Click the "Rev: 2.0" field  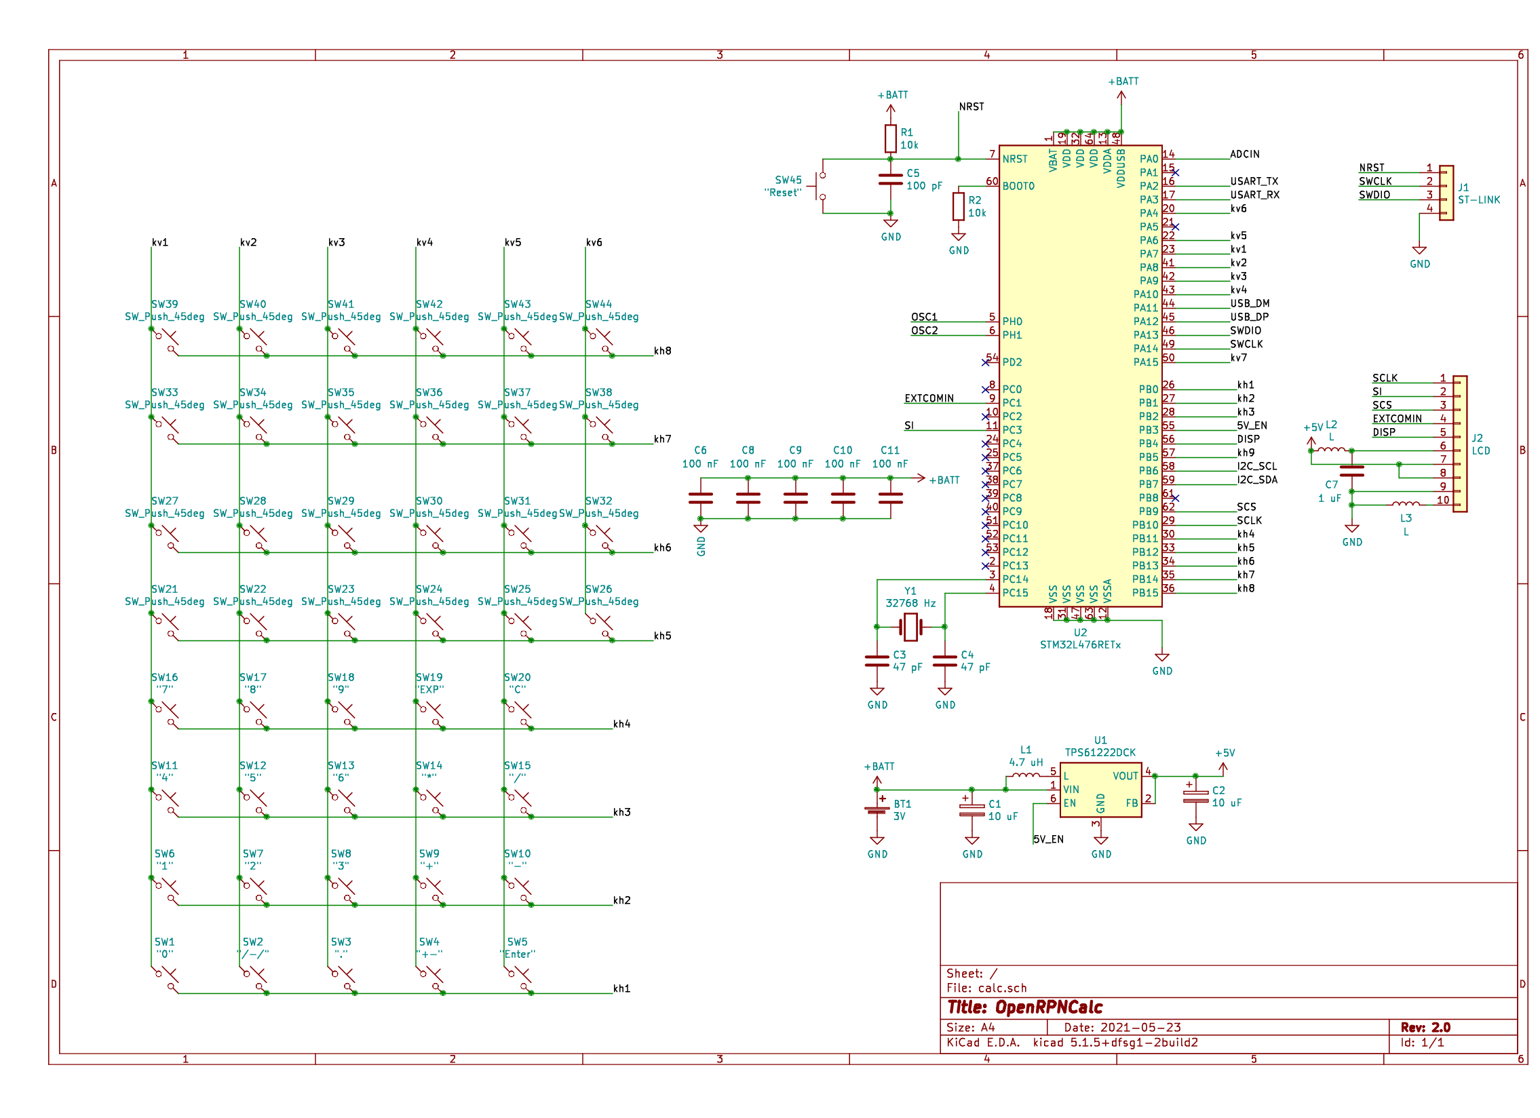pos(1426,1027)
